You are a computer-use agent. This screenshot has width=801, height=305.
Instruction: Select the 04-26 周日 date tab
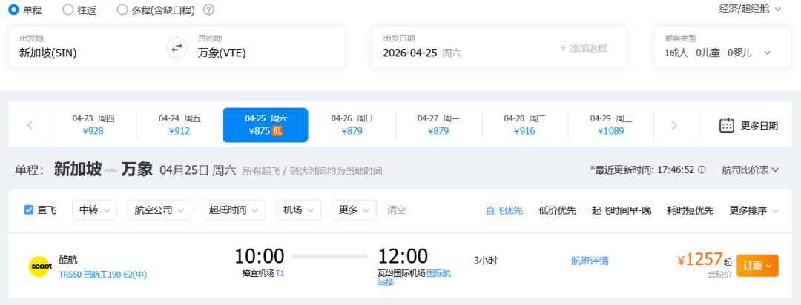[x=352, y=124]
